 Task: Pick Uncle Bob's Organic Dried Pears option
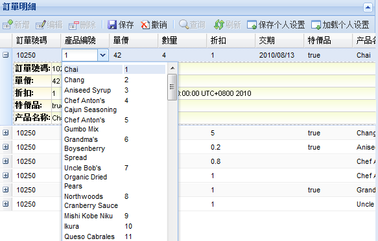114,177
